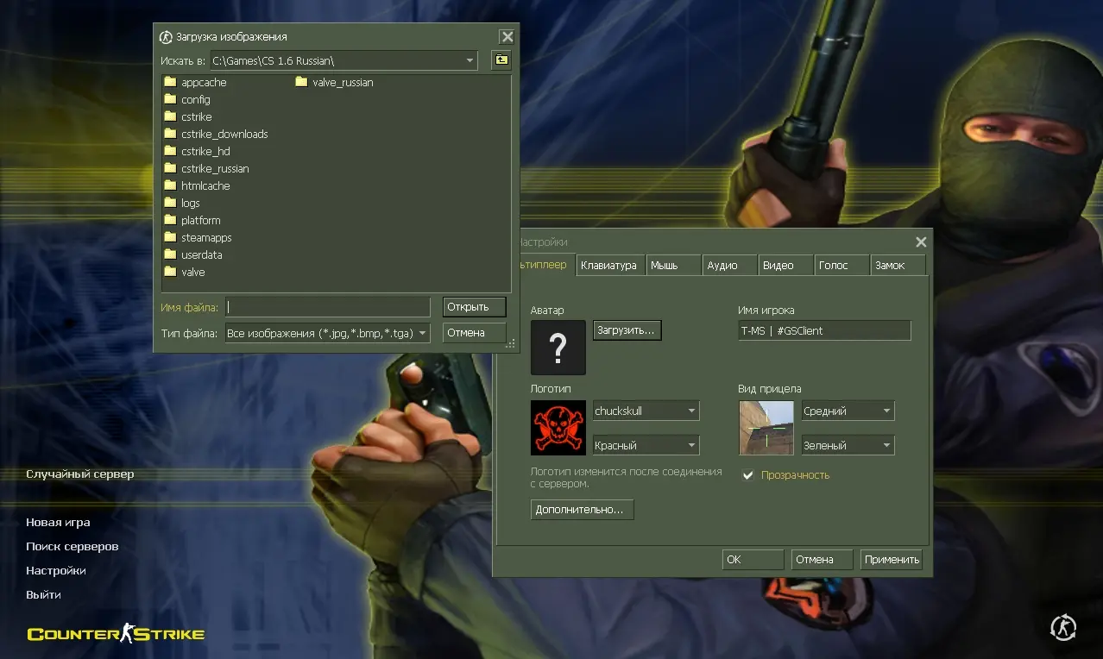Expand the chuckskull logo dropdown
The image size is (1103, 659).
[690, 411]
